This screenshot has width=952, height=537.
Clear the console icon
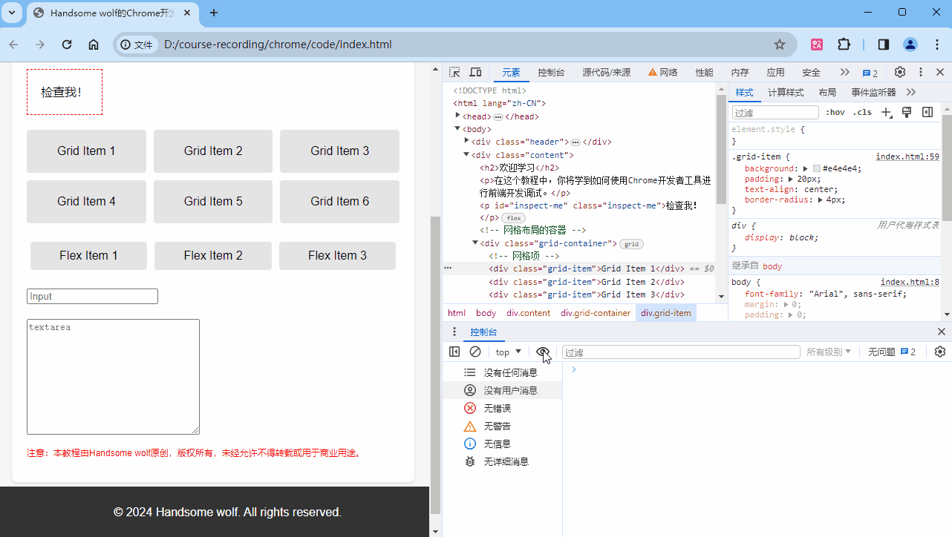tap(475, 352)
